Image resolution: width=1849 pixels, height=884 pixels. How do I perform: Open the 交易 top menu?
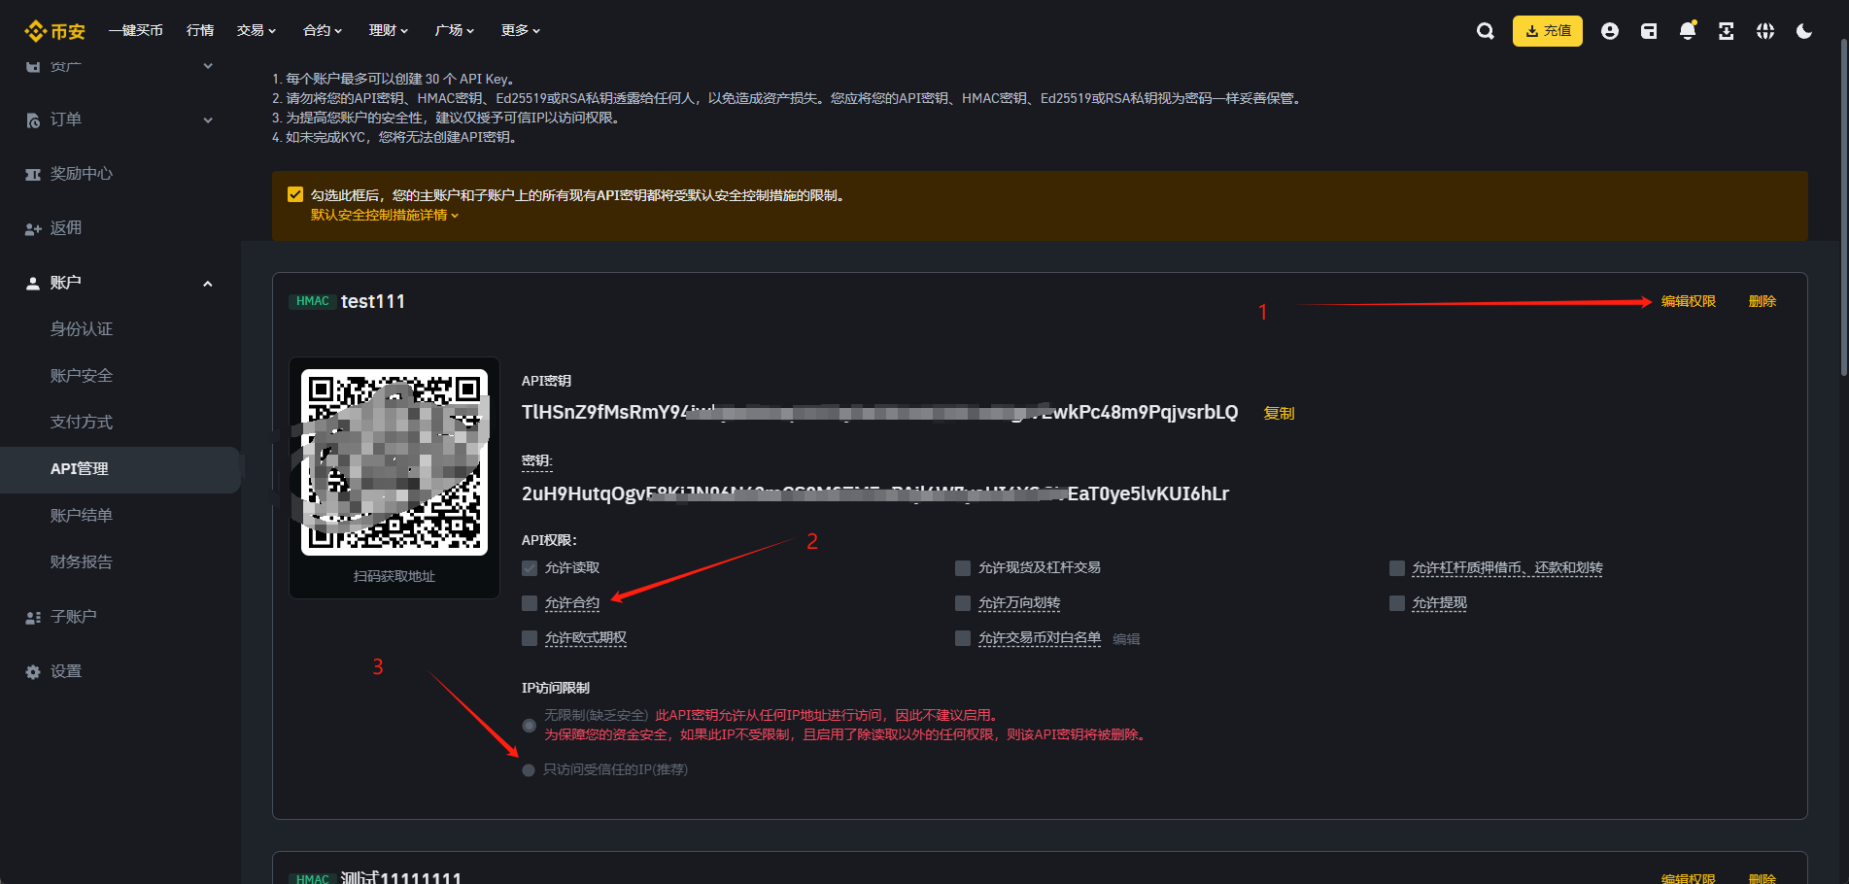coord(256,31)
